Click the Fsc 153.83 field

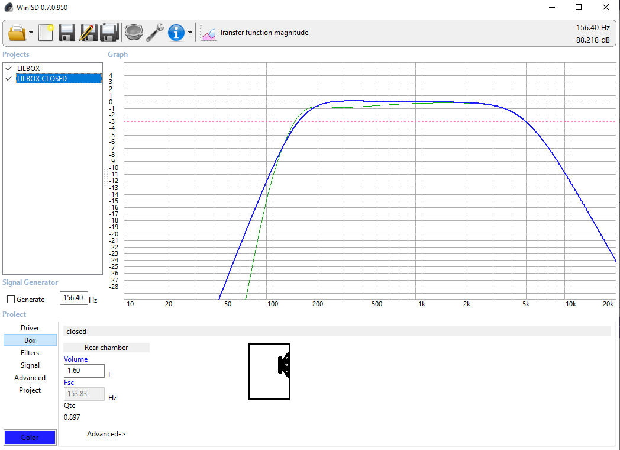[x=84, y=394]
